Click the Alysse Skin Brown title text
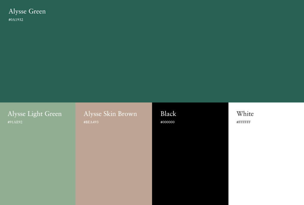This screenshot has width=304, height=205. [110, 114]
